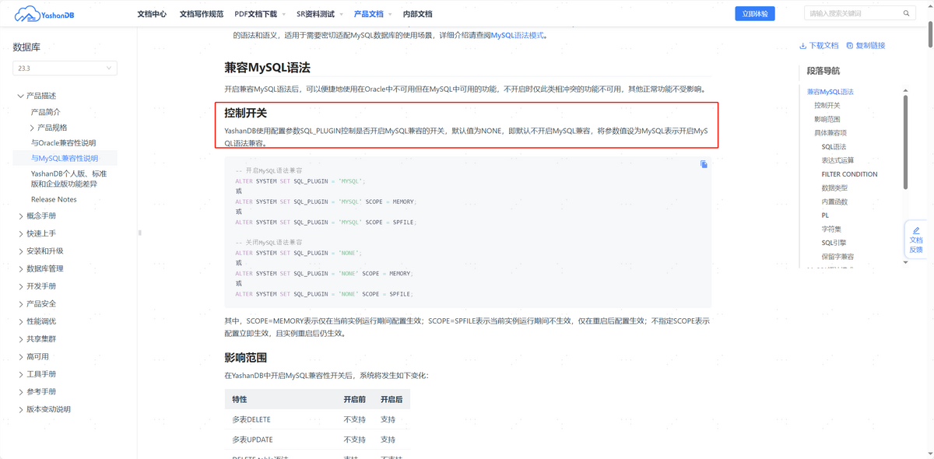934x459 pixels.
Task: Open 文档写作规范 in top navigation
Action: point(202,14)
